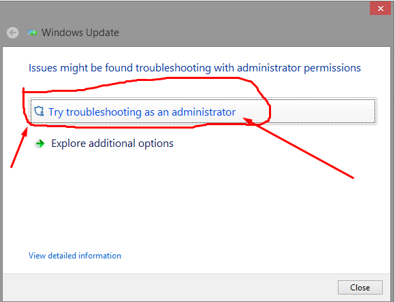Viewport: 395px width, 302px height.
Task: Click the word Issues in the heading
Action: click(x=43, y=68)
